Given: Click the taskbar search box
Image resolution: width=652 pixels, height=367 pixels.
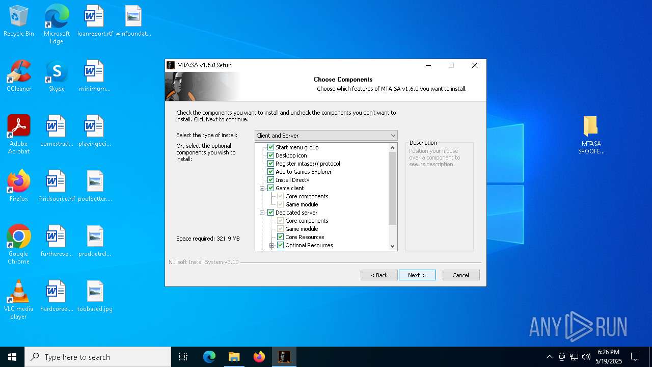Looking at the screenshot, I should pyautogui.click(x=98, y=357).
